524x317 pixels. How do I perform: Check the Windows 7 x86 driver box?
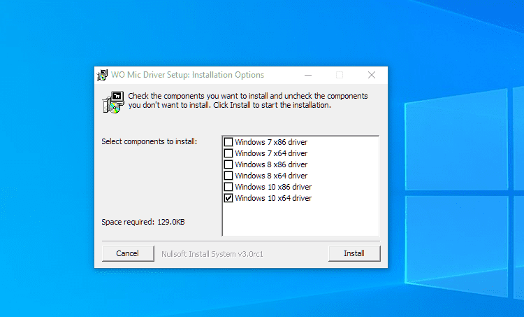click(228, 142)
